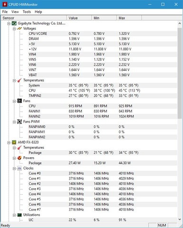
Task: Collapse the Voltages section
Action: (x=14, y=29)
